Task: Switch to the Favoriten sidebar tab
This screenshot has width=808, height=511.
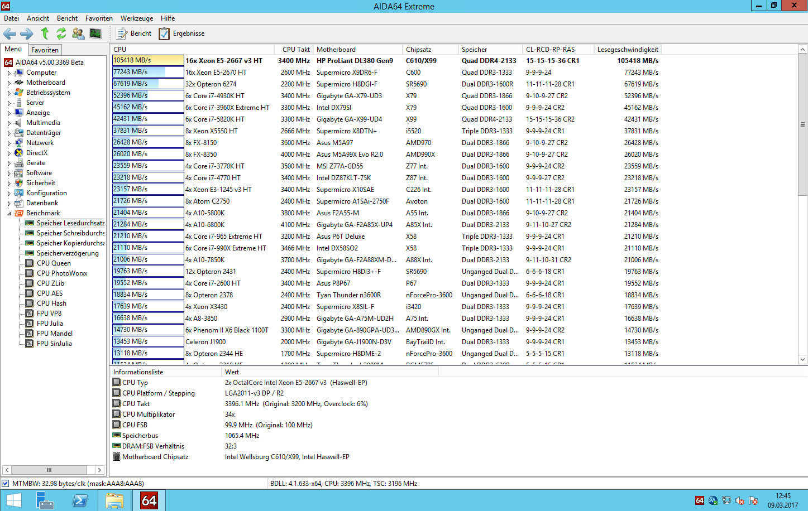Action: (x=45, y=50)
